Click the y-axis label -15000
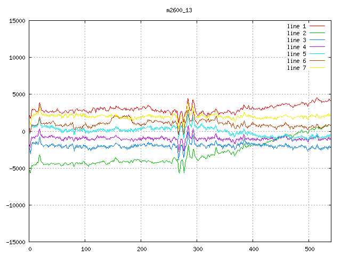 (x=15, y=242)
